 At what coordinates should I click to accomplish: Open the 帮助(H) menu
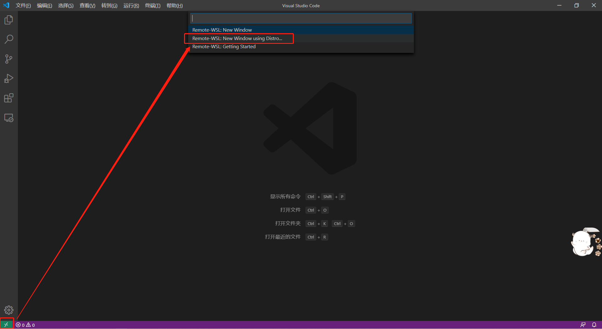(175, 6)
